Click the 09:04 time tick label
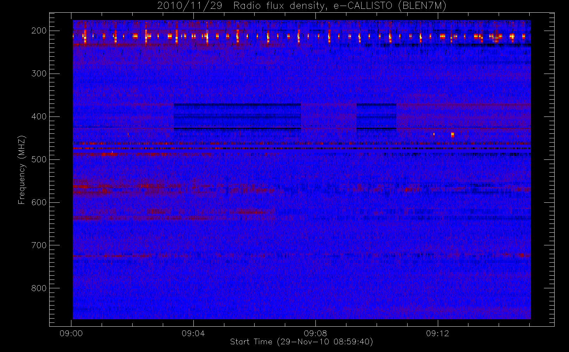The image size is (569, 352). tap(193, 333)
